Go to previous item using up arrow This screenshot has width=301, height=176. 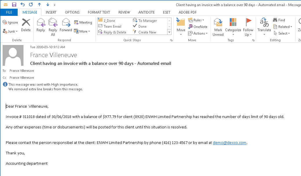click(x=39, y=5)
